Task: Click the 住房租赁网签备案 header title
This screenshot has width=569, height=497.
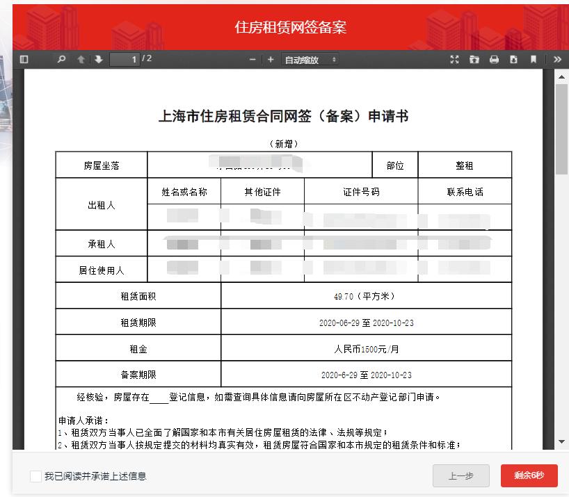Action: (290, 27)
